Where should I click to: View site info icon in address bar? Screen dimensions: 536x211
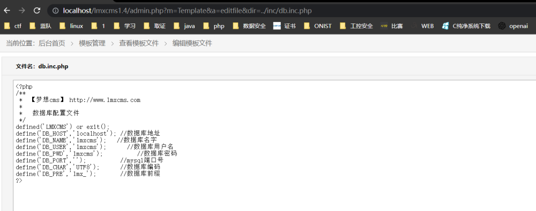click(x=55, y=11)
